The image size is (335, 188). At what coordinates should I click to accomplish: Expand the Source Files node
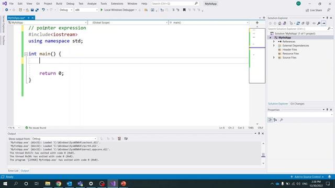click(x=274, y=58)
